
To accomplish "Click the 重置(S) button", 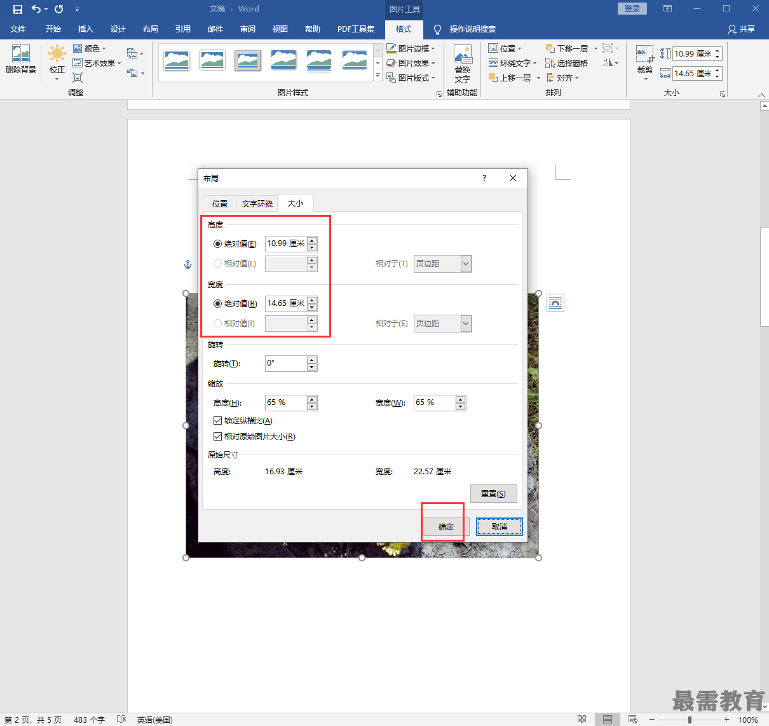I will pyautogui.click(x=494, y=493).
